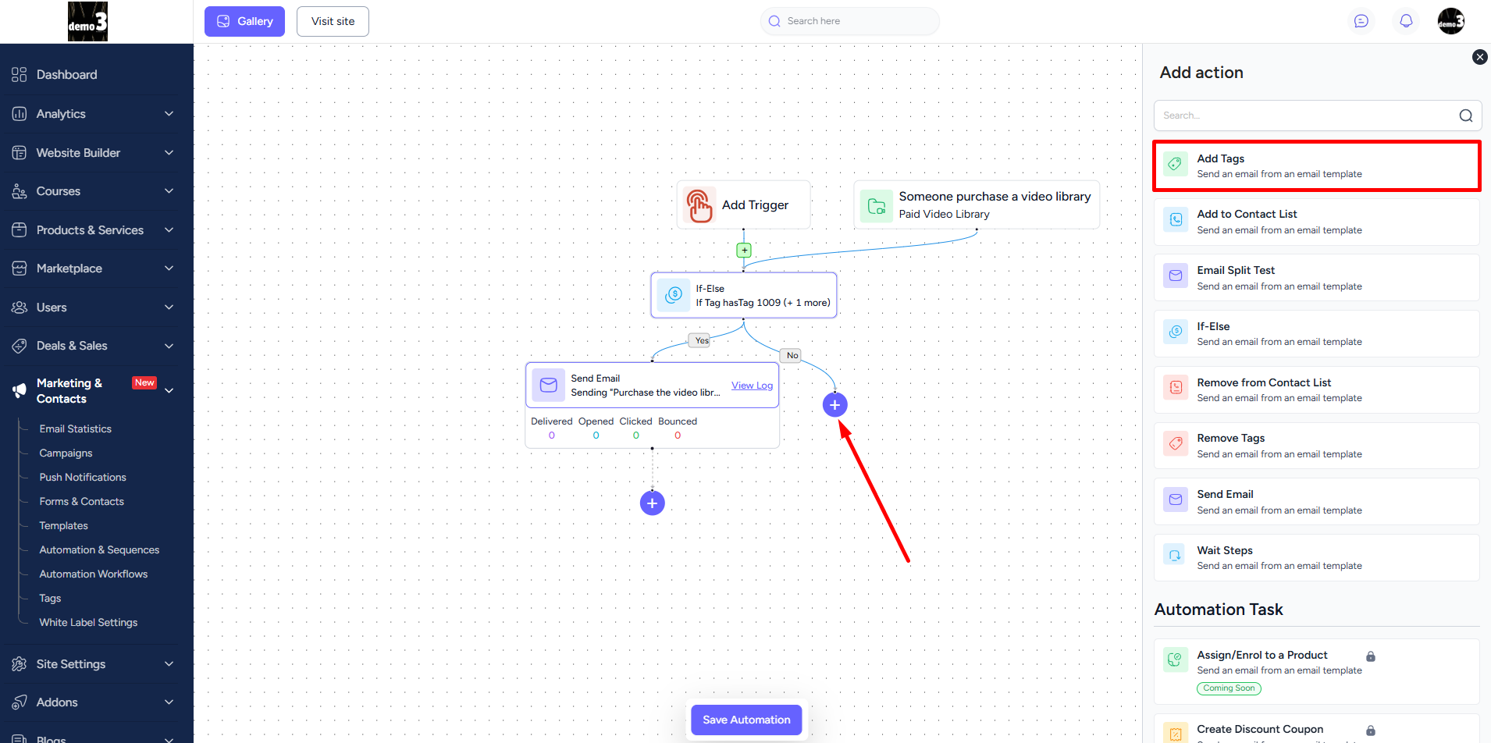Select the Remove from Contact List icon
The height and width of the screenshot is (743, 1491).
click(1176, 388)
